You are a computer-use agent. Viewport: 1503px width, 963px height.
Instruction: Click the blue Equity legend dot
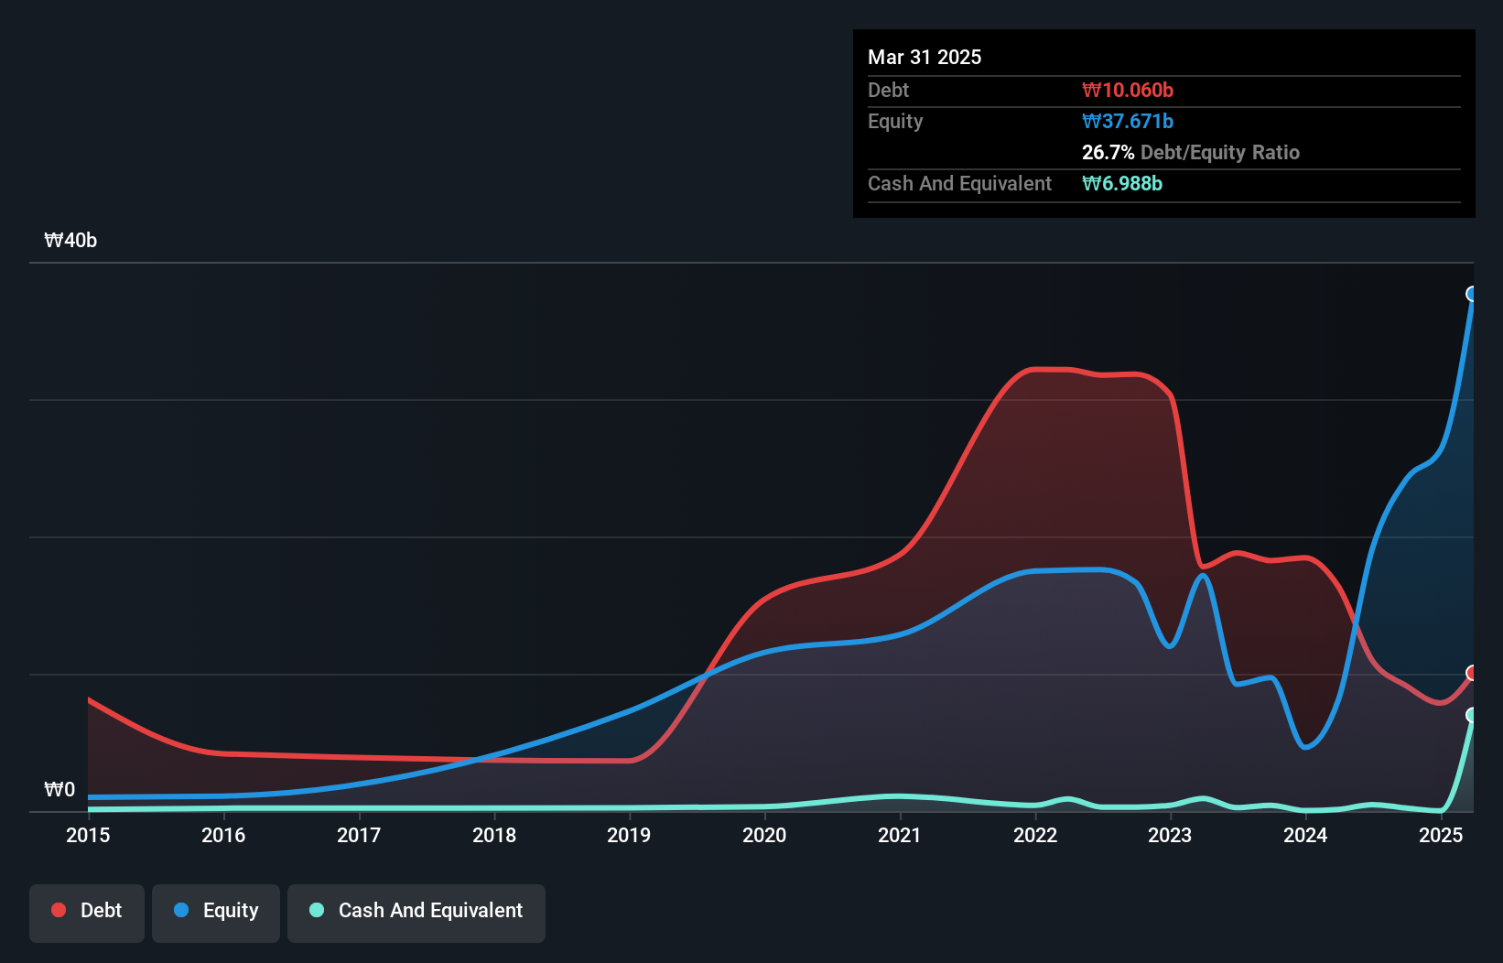point(181,910)
